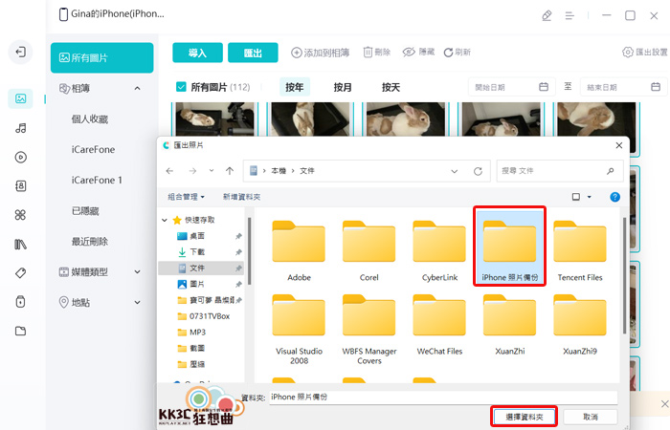Click the 刷新 refresh toolbar item
The height and width of the screenshot is (430, 670).
tap(457, 52)
